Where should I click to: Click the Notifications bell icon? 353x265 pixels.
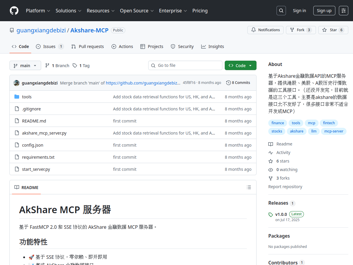coord(253,30)
